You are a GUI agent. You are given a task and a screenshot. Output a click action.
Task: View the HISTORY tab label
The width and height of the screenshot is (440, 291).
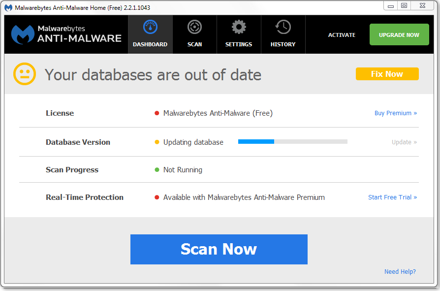283,44
